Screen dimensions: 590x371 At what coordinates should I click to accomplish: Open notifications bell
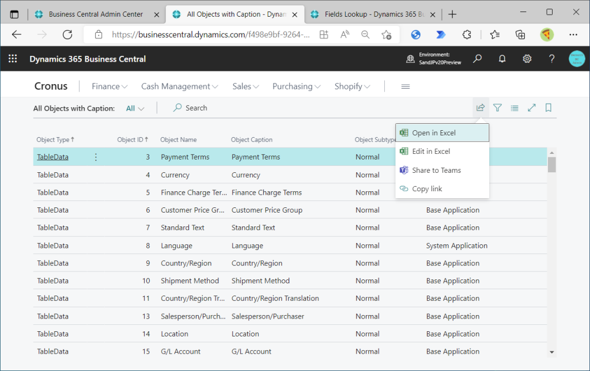tap(502, 59)
